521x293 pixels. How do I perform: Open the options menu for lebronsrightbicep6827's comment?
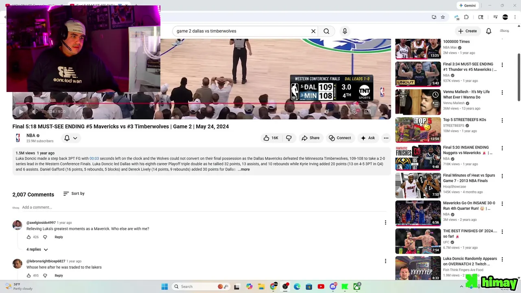click(x=385, y=261)
